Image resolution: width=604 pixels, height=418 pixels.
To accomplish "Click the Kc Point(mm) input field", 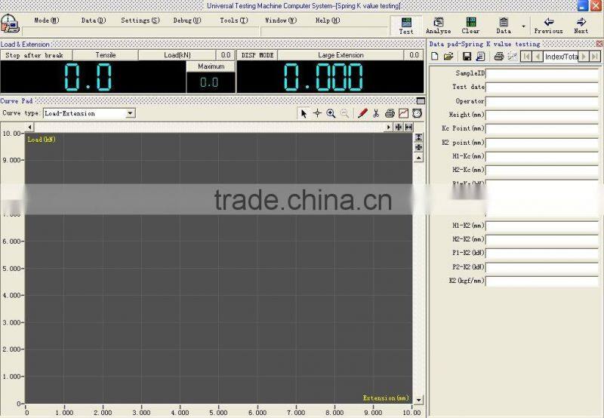I will tap(542, 129).
